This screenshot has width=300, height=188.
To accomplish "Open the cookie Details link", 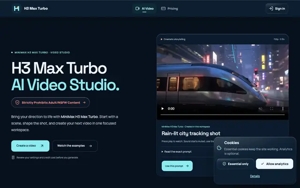I will (255, 176).
